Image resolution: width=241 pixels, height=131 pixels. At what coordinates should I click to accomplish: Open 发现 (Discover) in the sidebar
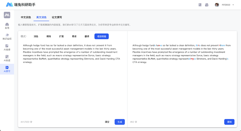click(x=7, y=26)
